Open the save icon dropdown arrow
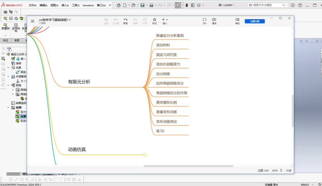The width and height of the screenshot is (322, 186). point(147,5)
